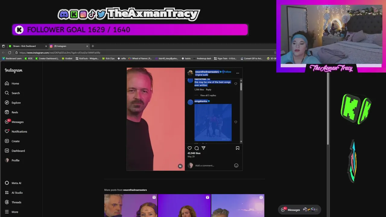Open a new browser tab
386x217 pixels.
coord(93,46)
